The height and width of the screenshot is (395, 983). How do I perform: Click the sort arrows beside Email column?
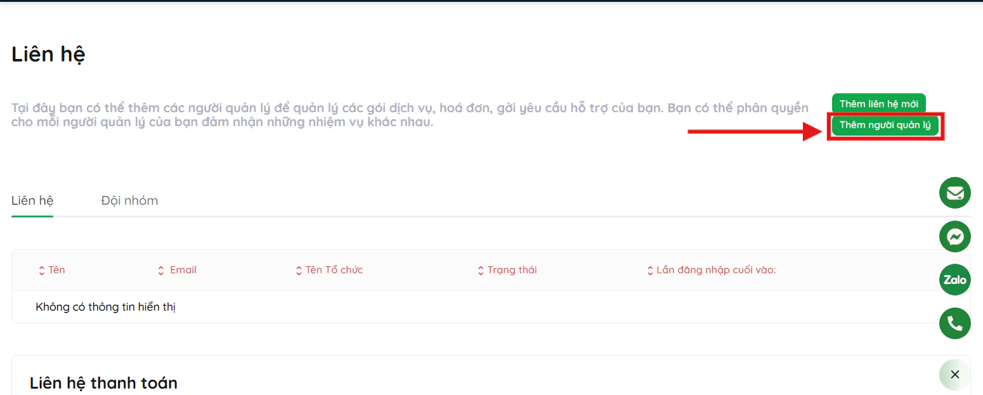coord(161,271)
